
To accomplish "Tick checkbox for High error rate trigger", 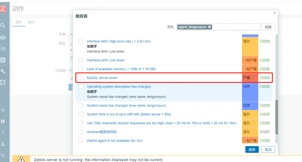I will 81,41.
